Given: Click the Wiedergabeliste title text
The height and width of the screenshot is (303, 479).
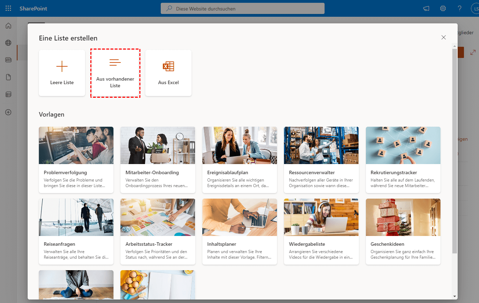Looking at the screenshot, I should pyautogui.click(x=307, y=244).
